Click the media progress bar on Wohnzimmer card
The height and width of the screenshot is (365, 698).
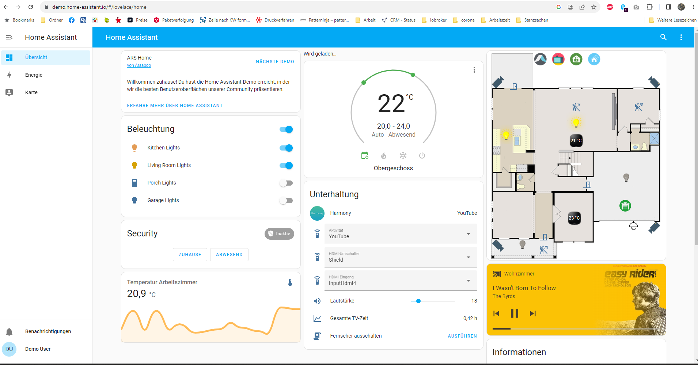(x=576, y=329)
